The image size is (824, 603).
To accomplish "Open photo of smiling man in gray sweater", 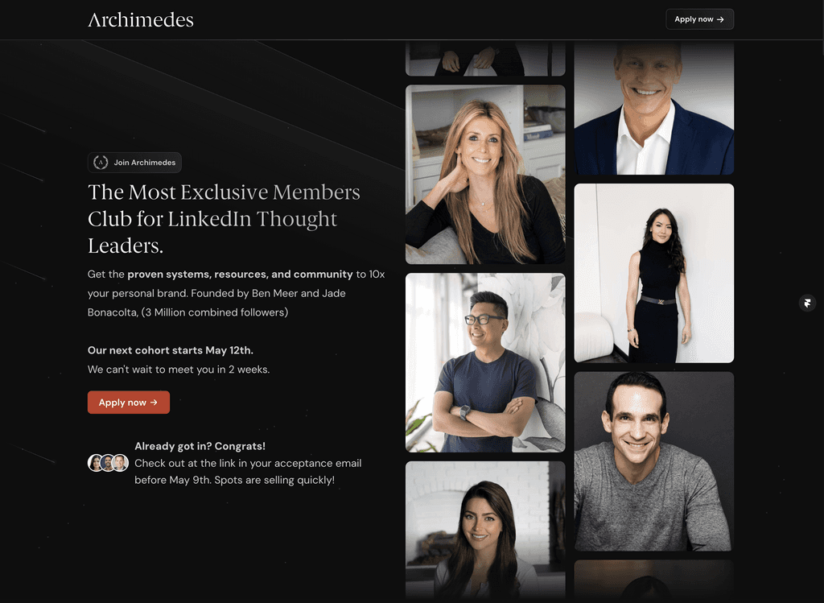I will pyautogui.click(x=654, y=461).
